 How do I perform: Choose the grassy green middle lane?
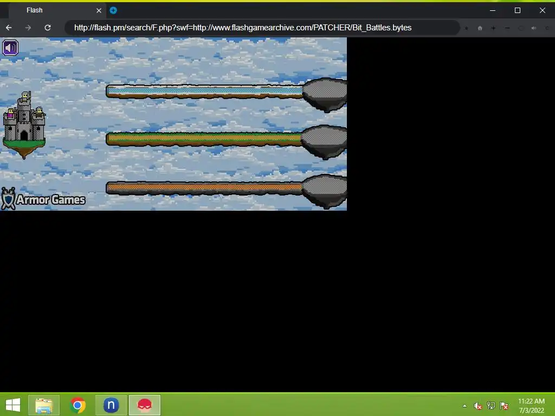point(204,139)
